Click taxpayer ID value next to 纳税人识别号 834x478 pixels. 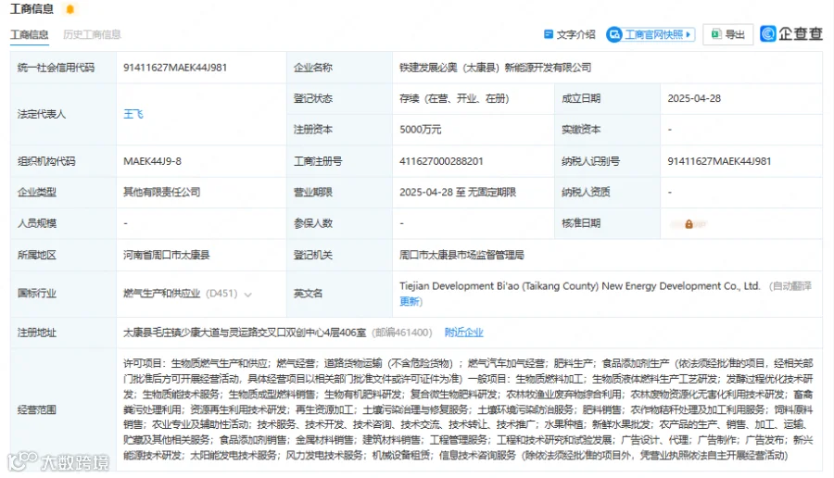tap(719, 161)
